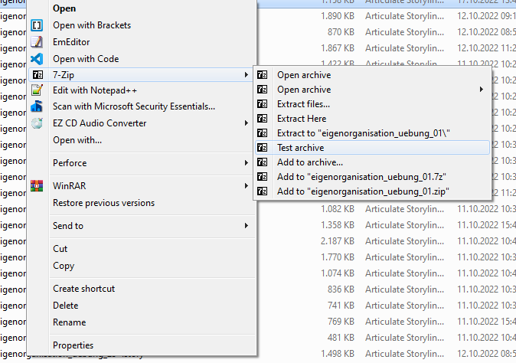The width and height of the screenshot is (516, 363).
Task: Click the WinRAR icon
Action: click(36, 186)
